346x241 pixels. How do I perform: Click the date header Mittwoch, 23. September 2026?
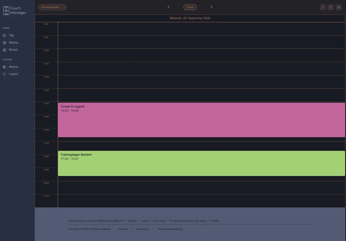pyautogui.click(x=190, y=18)
